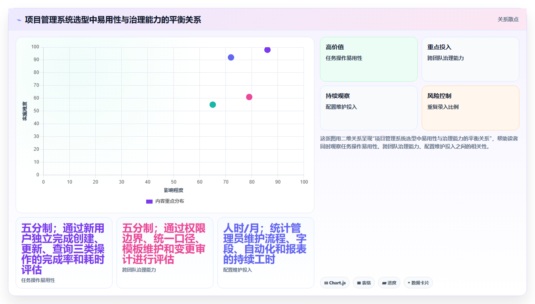This screenshot has height=304, width=535.
Task: Click the 配置维护投入 caption below blue card
Action: (x=237, y=270)
